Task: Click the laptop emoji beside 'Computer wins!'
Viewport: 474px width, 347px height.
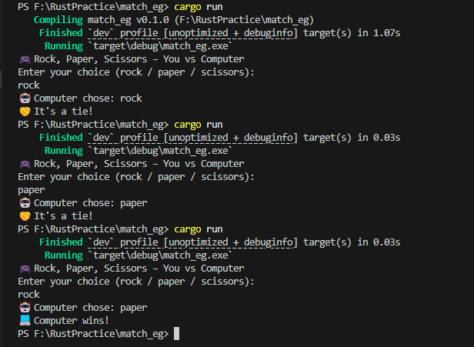Action: (25, 320)
